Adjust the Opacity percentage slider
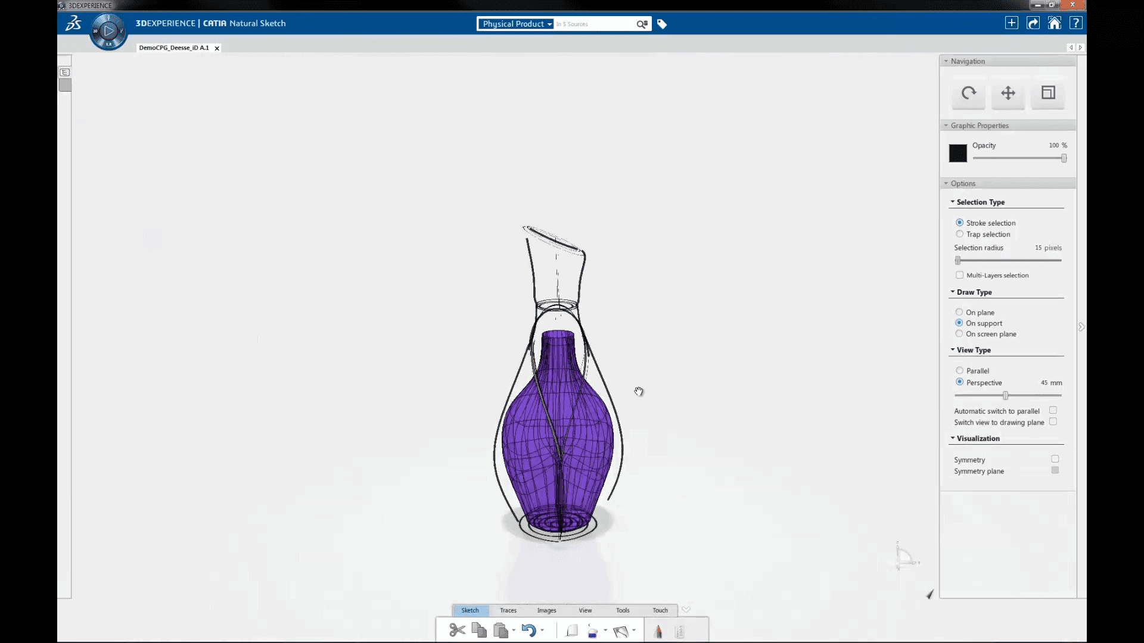 (1064, 158)
